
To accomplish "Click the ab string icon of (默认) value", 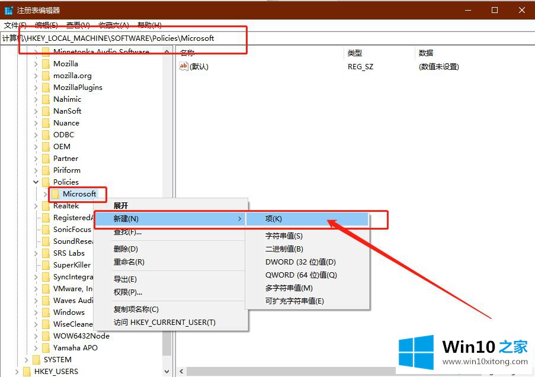I will pyautogui.click(x=184, y=66).
